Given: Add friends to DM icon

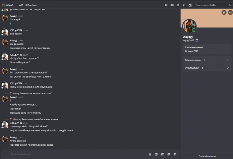Looking at the screenshot, I should [x=184, y=5].
